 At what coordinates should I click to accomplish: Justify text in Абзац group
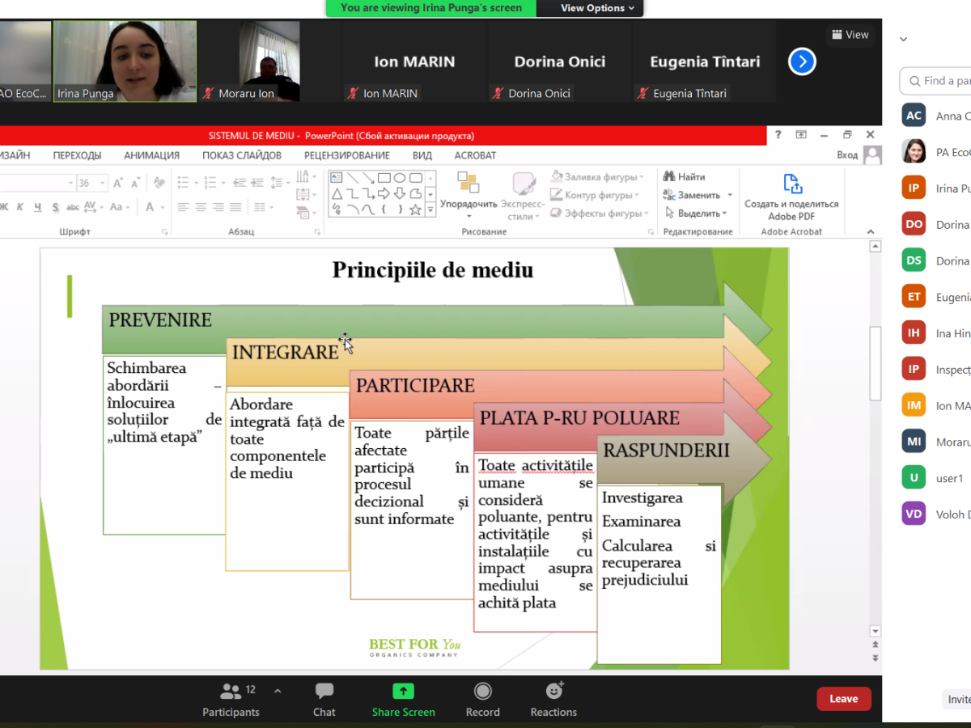(235, 207)
